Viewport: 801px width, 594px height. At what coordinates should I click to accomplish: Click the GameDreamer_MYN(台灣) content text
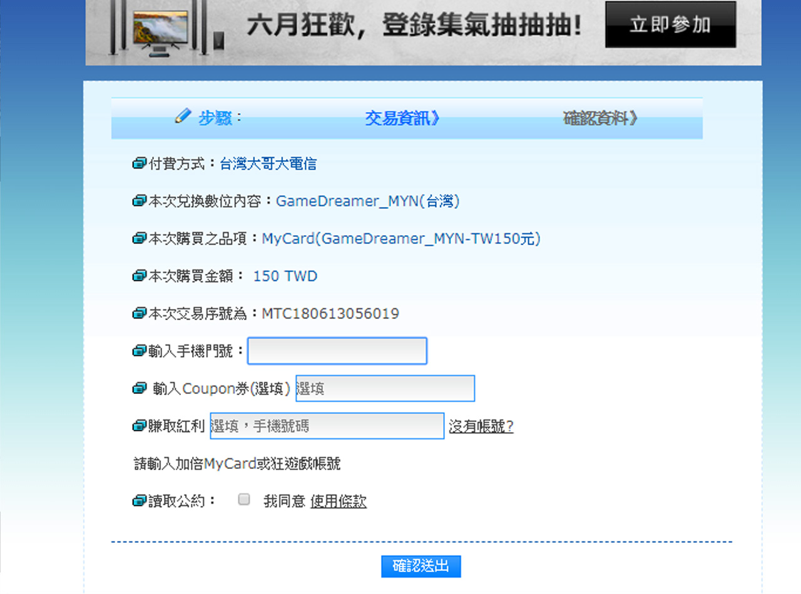point(368,201)
